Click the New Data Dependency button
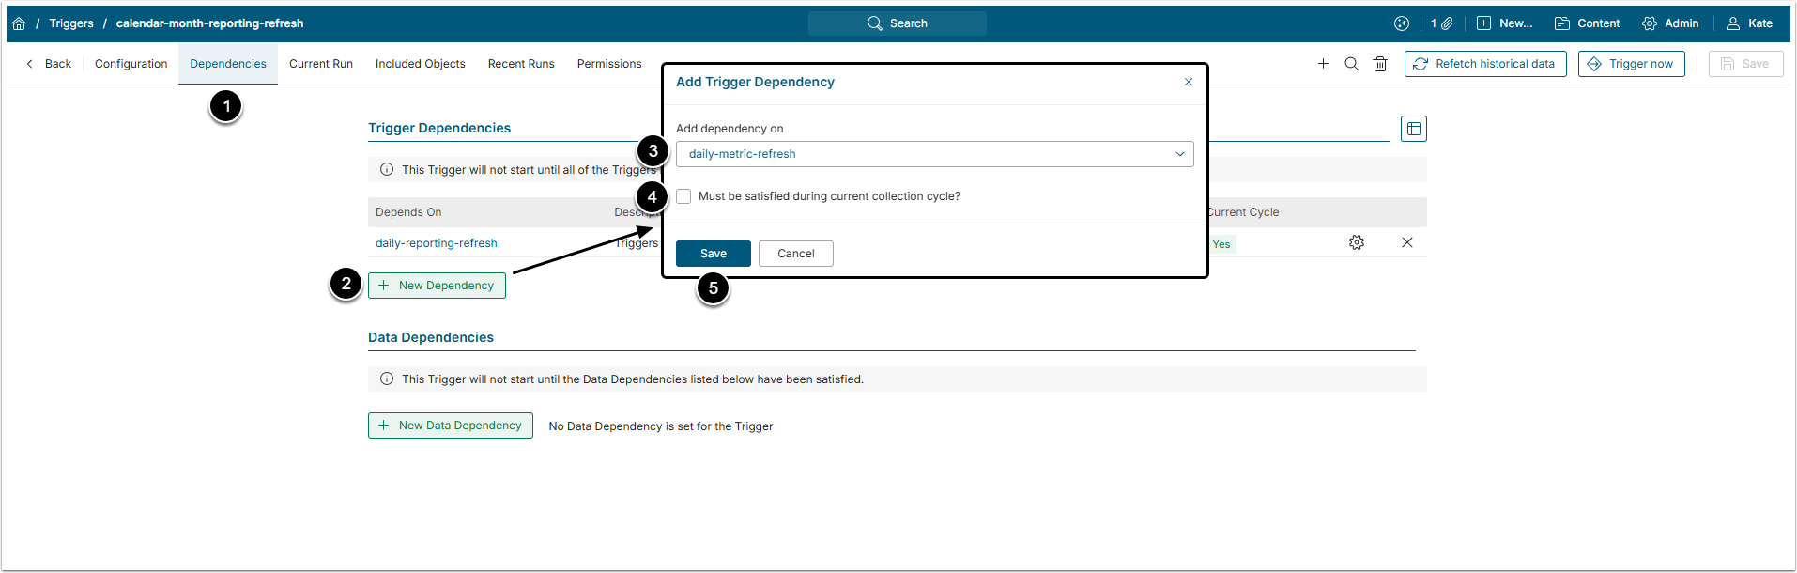 click(x=450, y=426)
